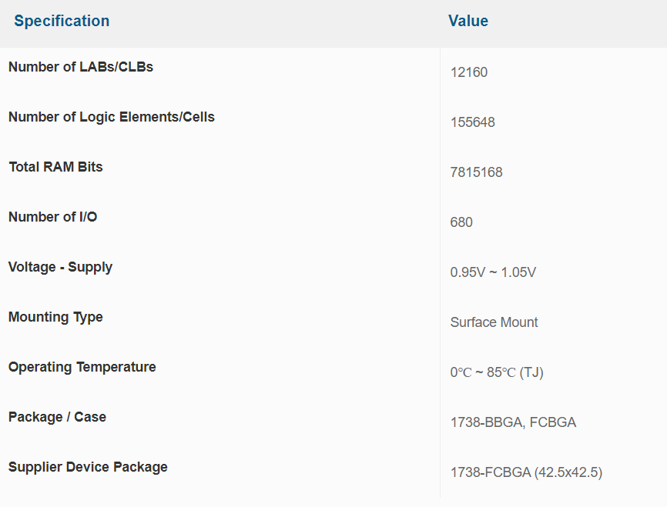Click the 1738-BBGA, FCBGA package value
This screenshot has width=667, height=507.
pyautogui.click(x=513, y=422)
